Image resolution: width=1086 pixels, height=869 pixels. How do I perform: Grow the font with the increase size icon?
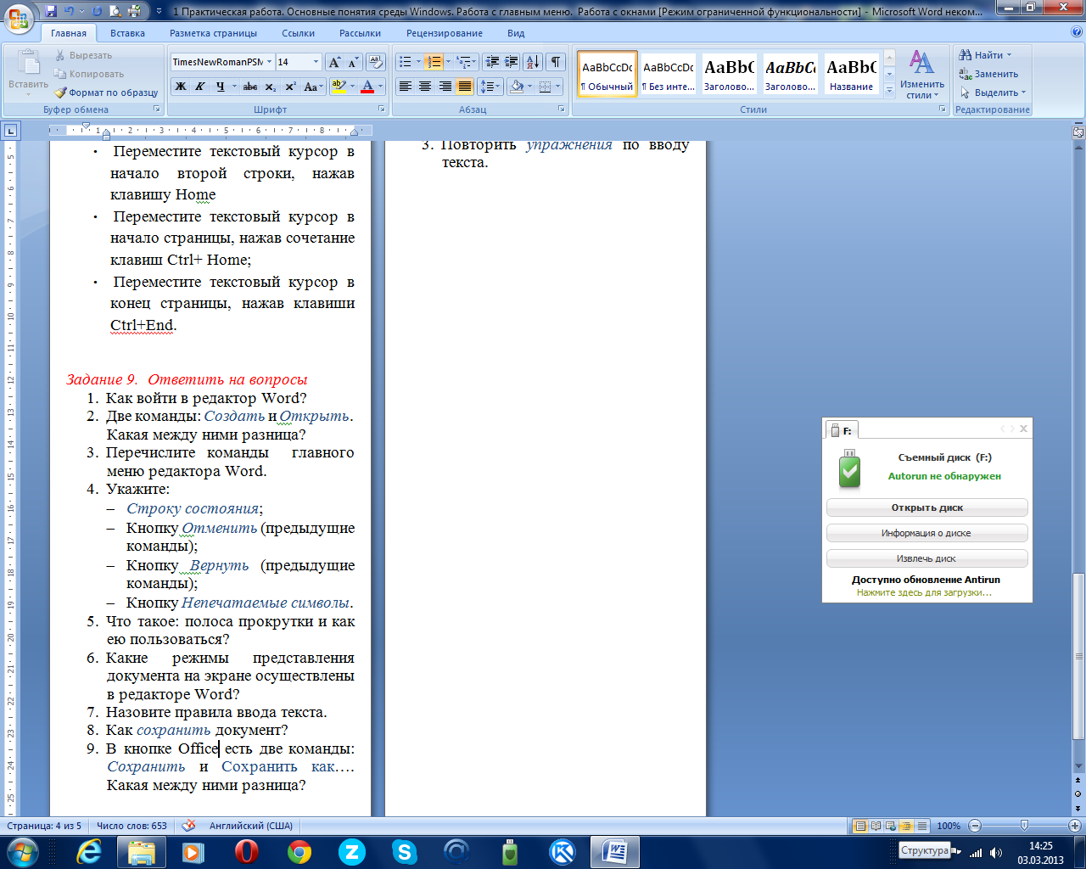[x=335, y=62]
